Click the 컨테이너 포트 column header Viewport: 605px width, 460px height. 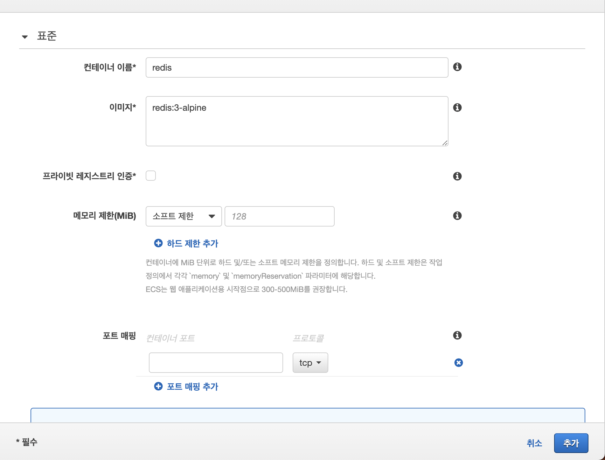170,338
